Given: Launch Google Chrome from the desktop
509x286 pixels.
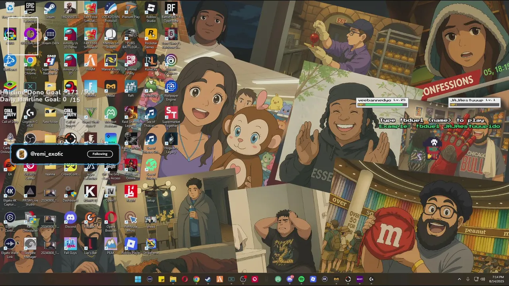Looking at the screenshot, I should click(30, 64).
